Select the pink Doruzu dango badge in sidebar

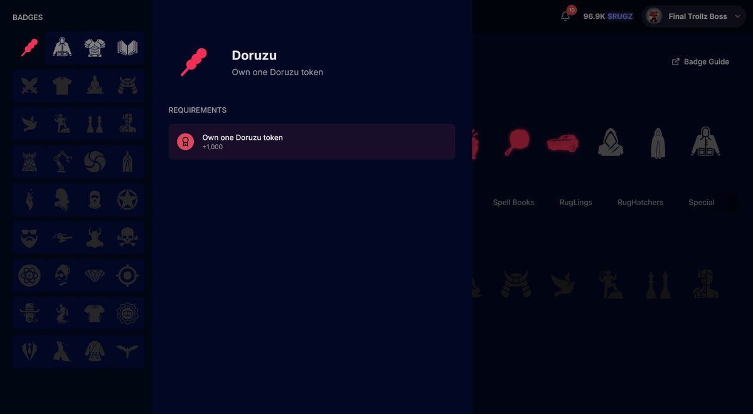point(29,48)
